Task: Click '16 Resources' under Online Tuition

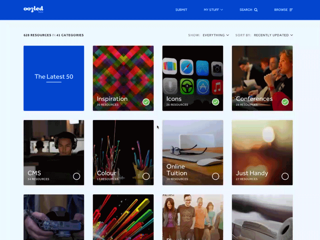Action: (177, 179)
